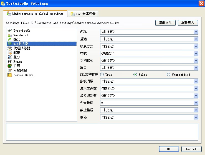Click the Workbench users icon
Image resolution: width=205 pixels, height=155 pixels.
10,35
